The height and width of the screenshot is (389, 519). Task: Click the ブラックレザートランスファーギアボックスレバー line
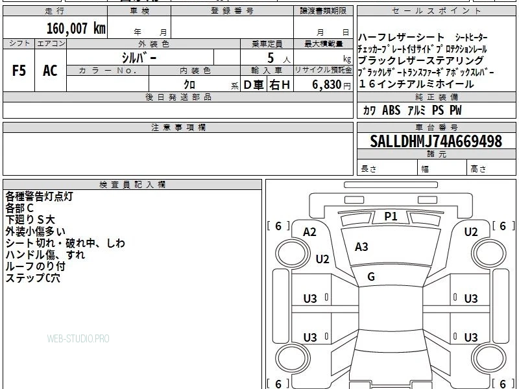pyautogui.click(x=426, y=72)
